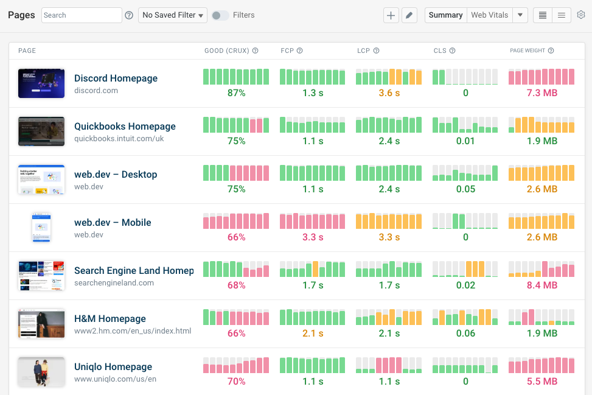Enable the Filters toggle switch
Viewport: 592px width, 395px height.
[x=220, y=15]
